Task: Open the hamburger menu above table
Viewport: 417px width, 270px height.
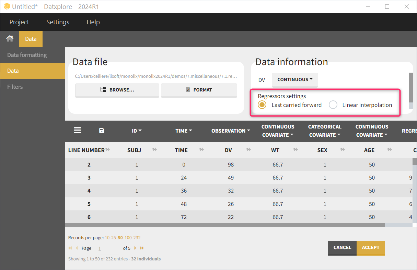Action: tap(78, 131)
